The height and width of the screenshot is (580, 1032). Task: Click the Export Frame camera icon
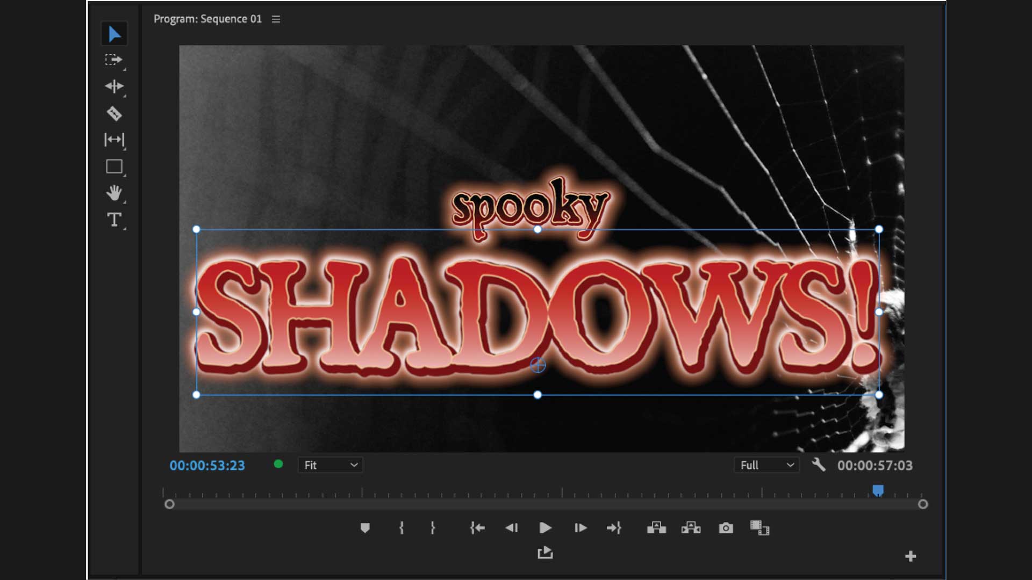point(726,528)
